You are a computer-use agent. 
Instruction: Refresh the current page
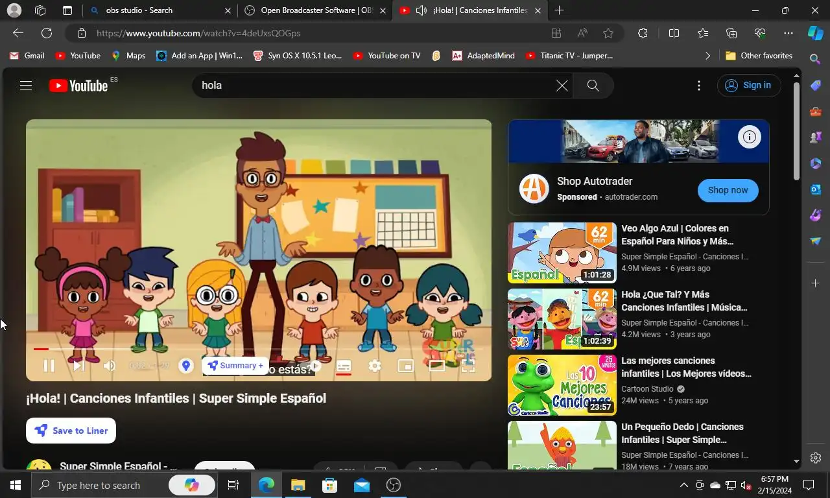click(x=47, y=33)
